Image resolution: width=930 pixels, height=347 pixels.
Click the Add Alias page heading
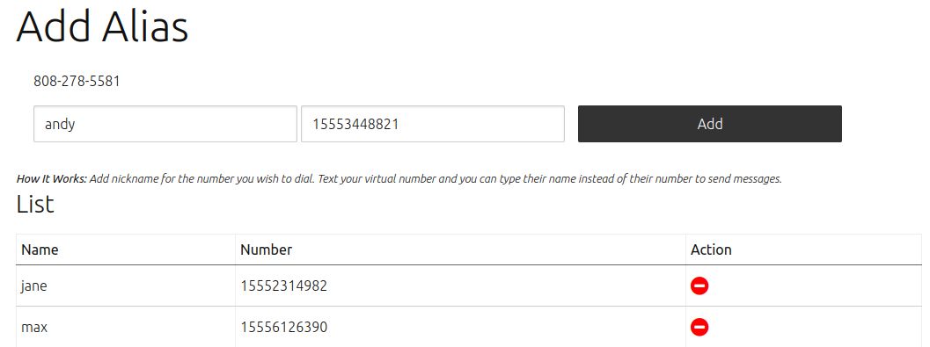click(x=102, y=26)
